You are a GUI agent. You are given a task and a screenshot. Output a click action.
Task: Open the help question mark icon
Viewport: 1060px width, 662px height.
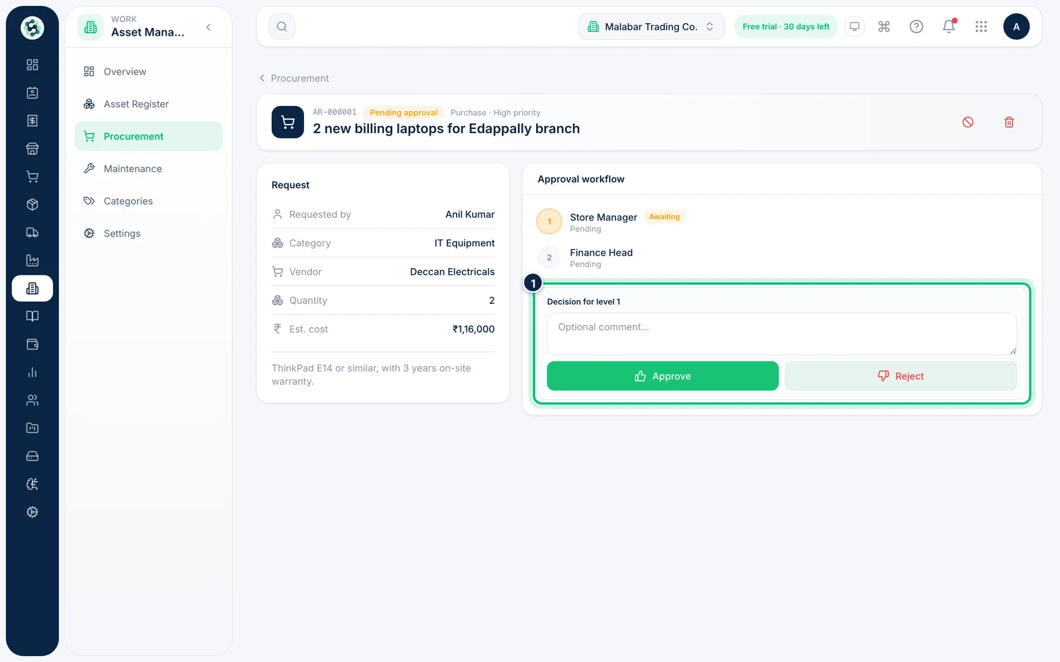[x=916, y=26]
